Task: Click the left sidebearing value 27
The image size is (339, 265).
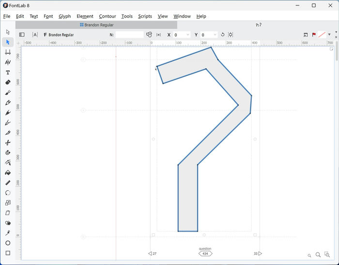Action: (x=154, y=253)
